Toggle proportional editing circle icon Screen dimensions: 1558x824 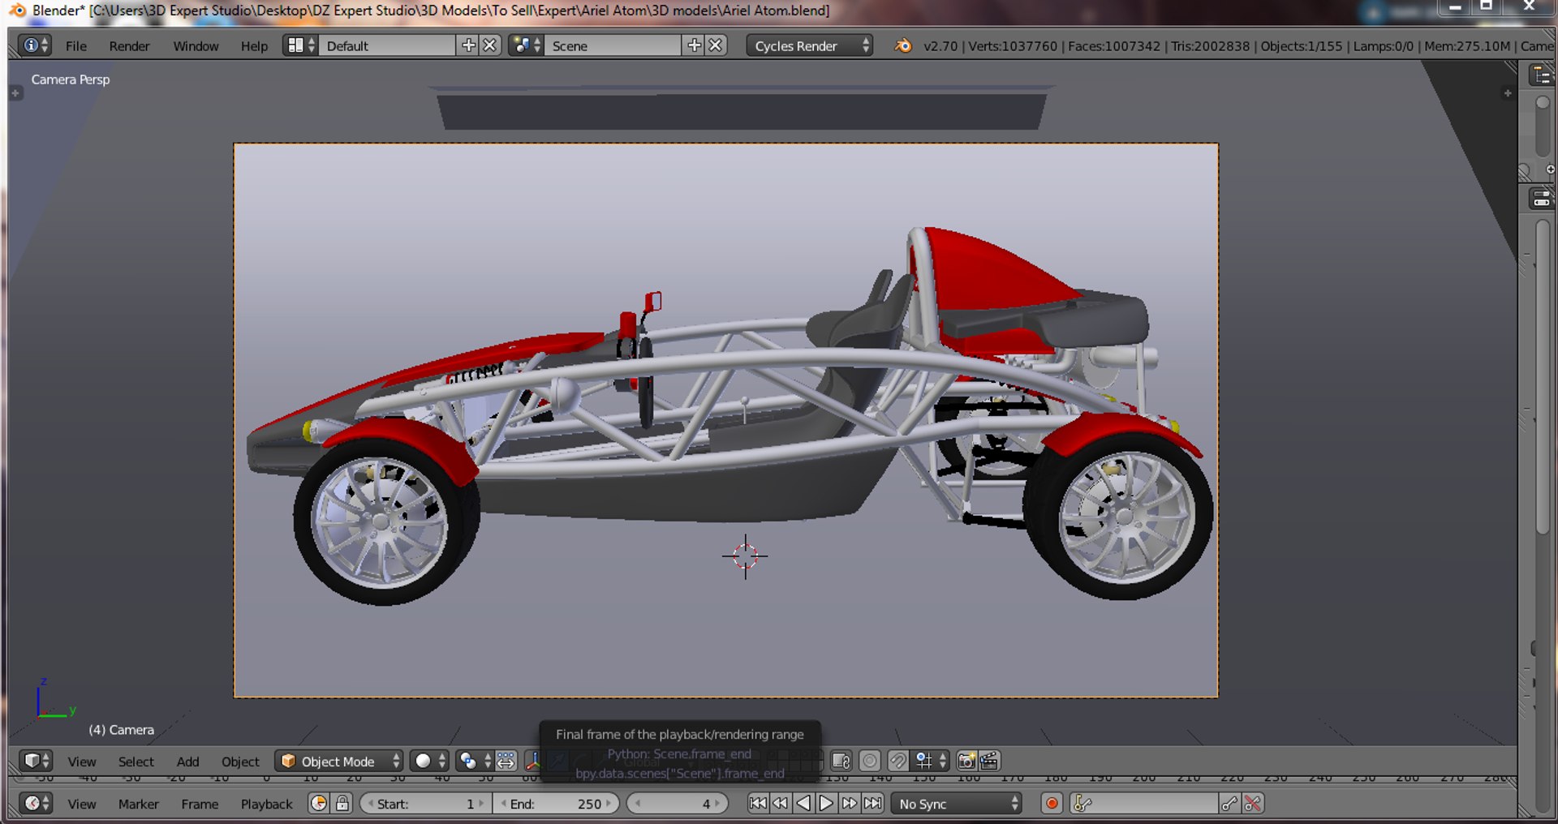870,761
